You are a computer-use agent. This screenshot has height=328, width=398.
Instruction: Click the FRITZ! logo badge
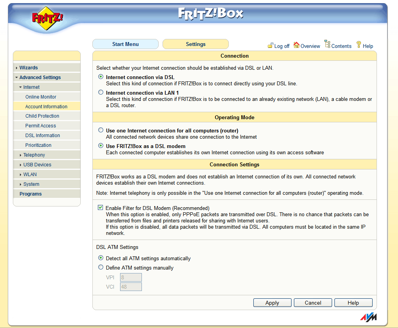coord(47,18)
